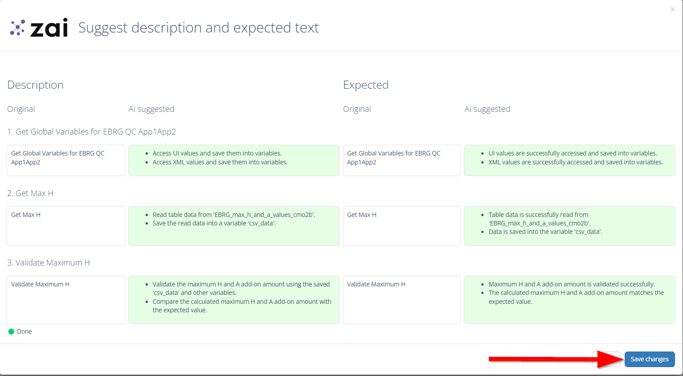Choose AI suggested description reading table data
Screen dimensions: 683x376
234,226
